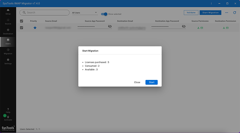Reveal the source app password
The width and height of the screenshot is (240, 133).
click(110, 26)
